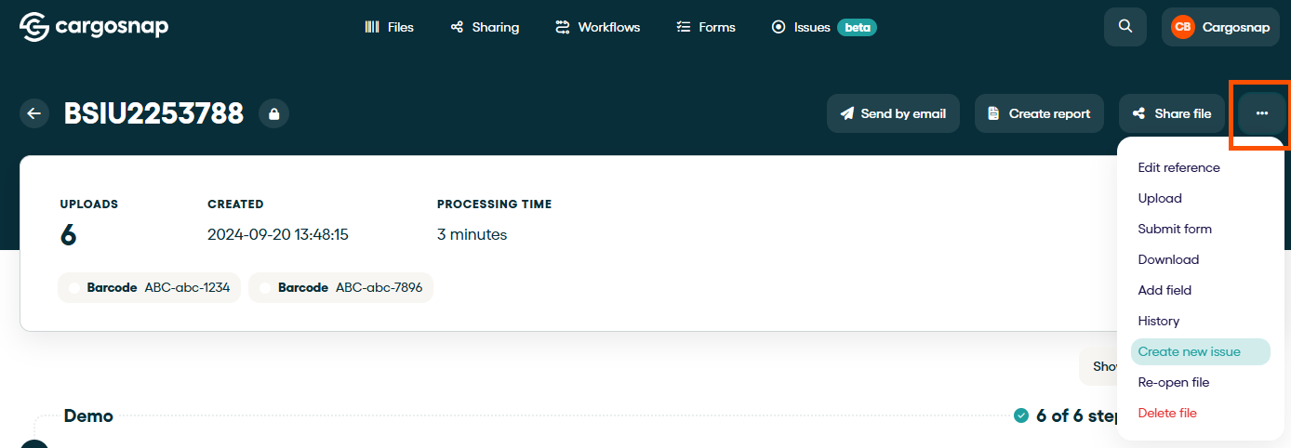Choose Create new issue in dropdown
Image resolution: width=1291 pixels, height=448 pixels.
pyautogui.click(x=1190, y=351)
